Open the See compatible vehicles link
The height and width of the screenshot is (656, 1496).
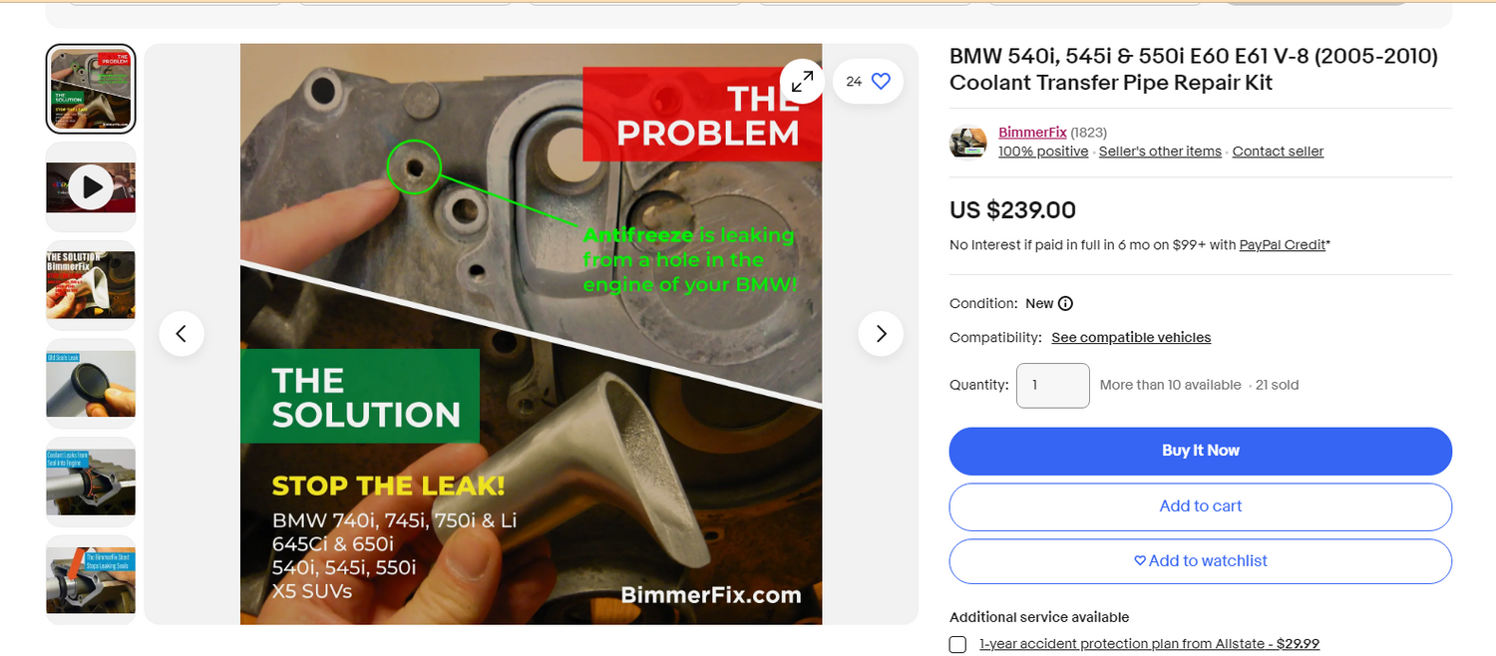[x=1131, y=338]
